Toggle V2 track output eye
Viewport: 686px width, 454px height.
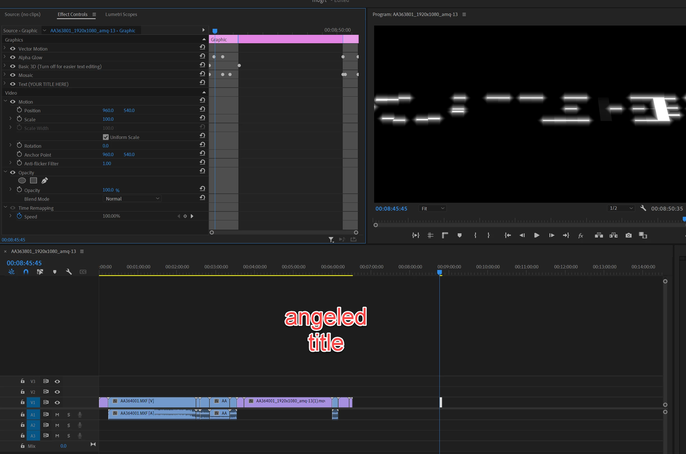pyautogui.click(x=57, y=392)
